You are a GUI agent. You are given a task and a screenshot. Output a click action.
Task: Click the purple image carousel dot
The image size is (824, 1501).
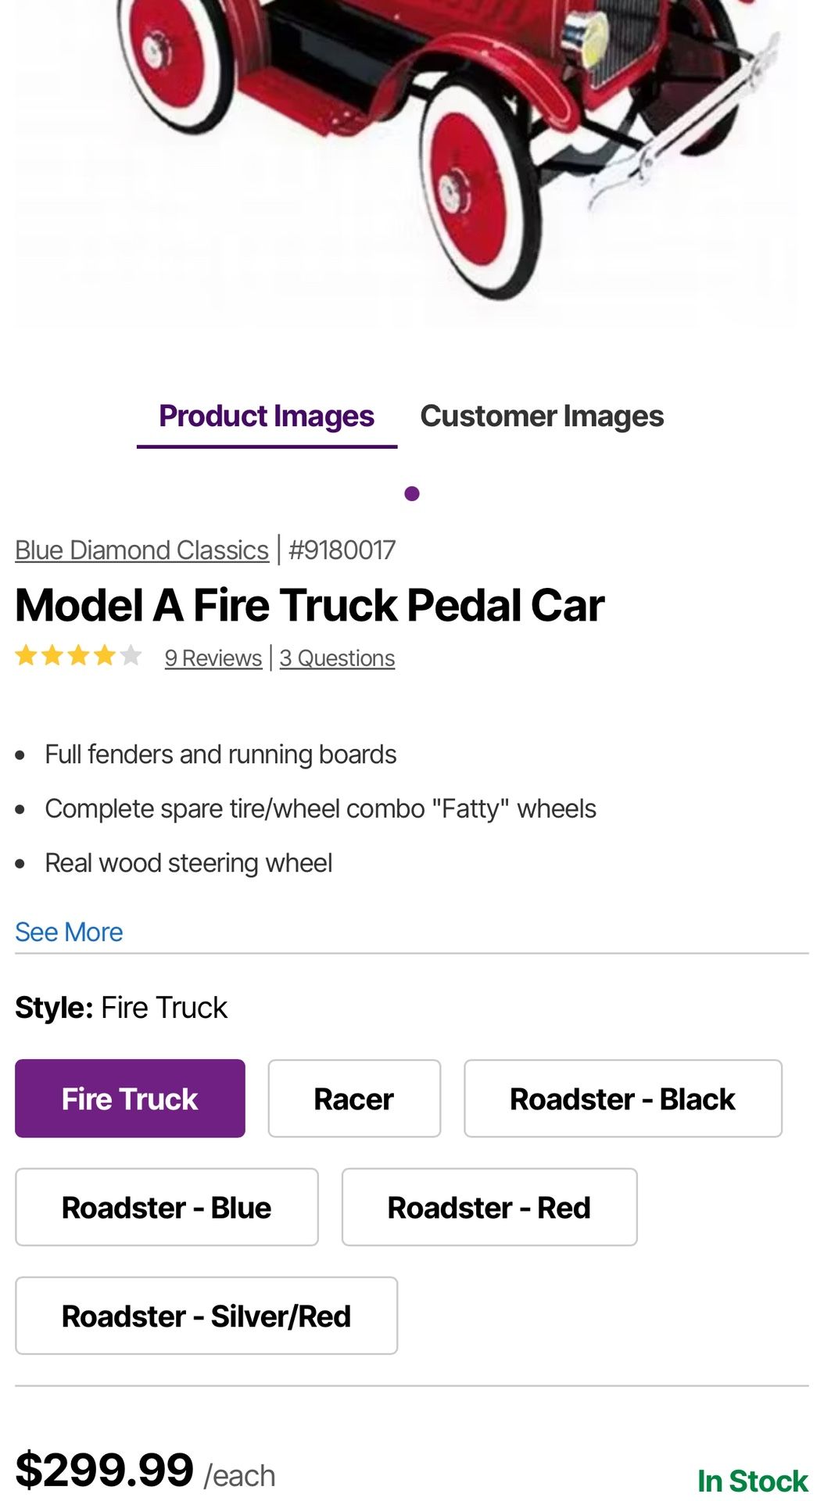tap(412, 493)
